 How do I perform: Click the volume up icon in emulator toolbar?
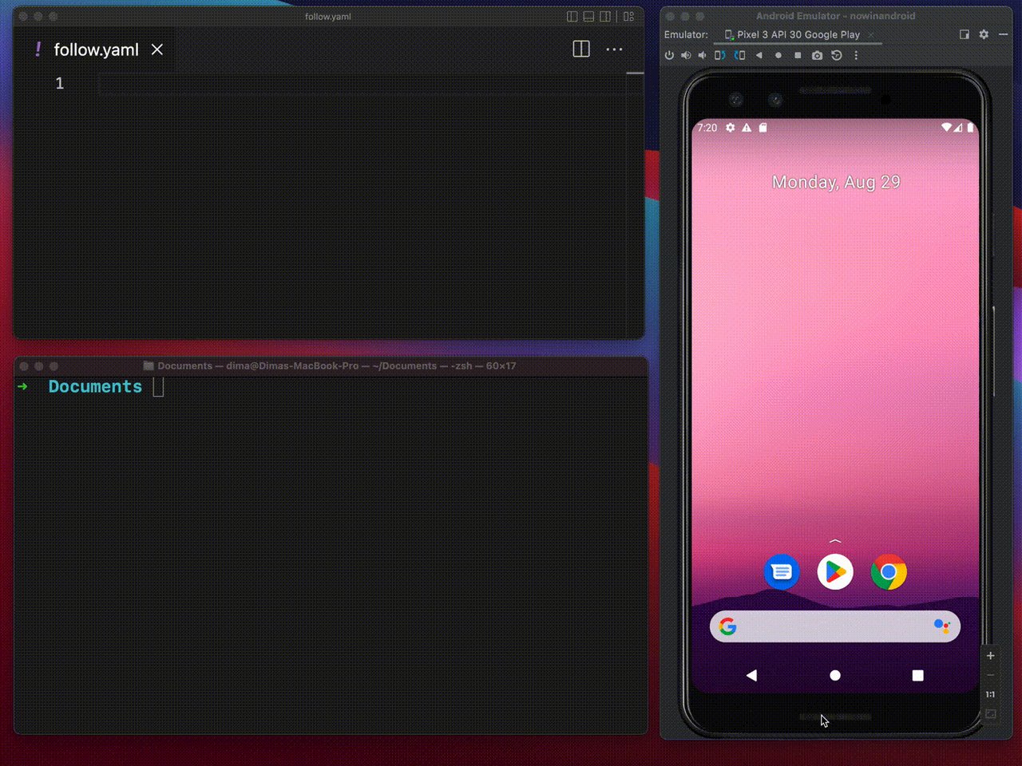pyautogui.click(x=687, y=55)
